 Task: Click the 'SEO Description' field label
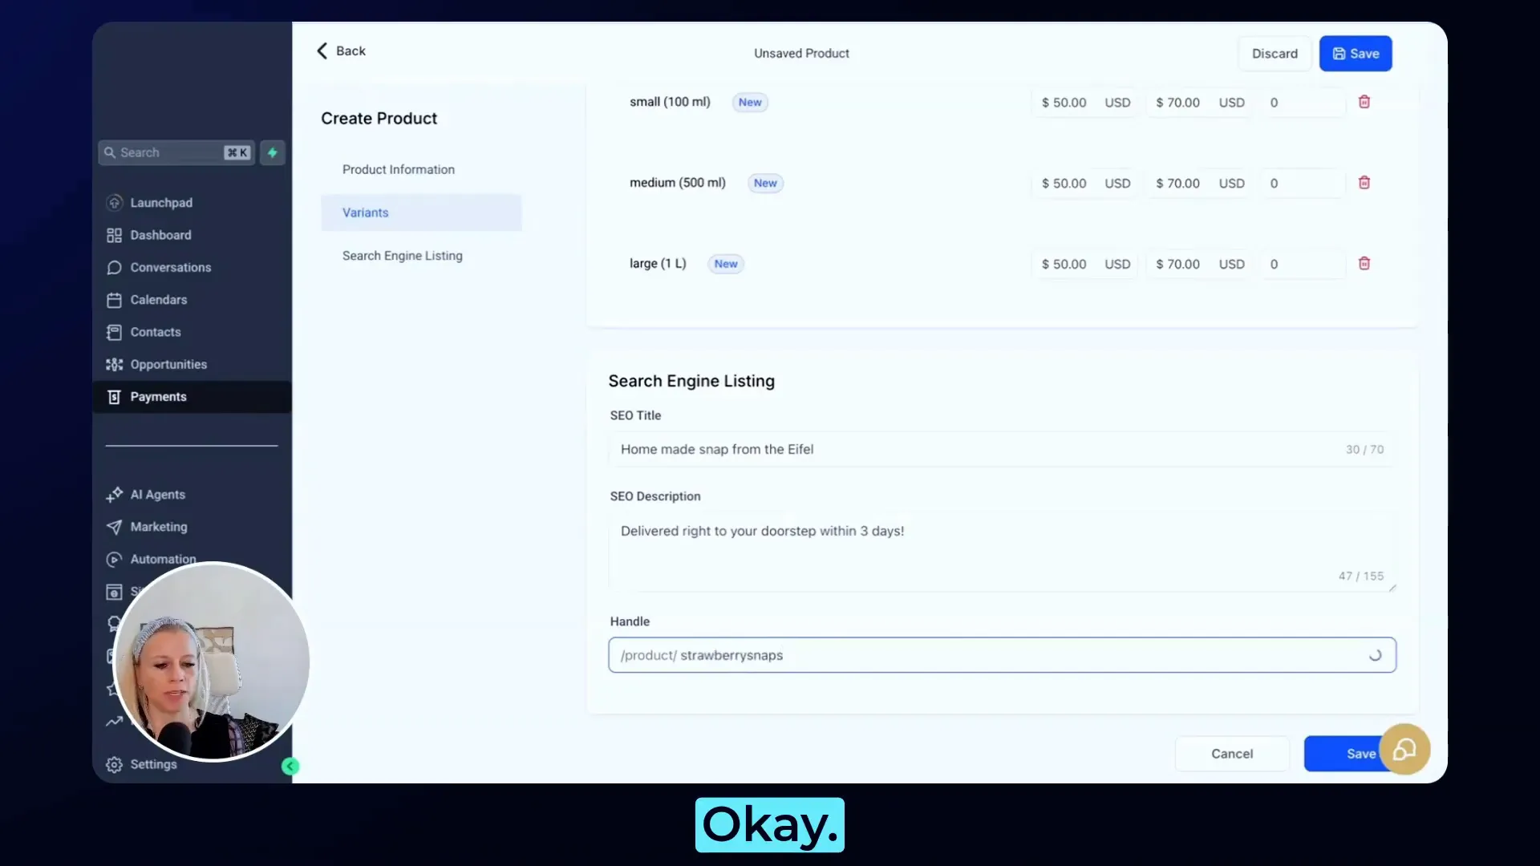click(x=655, y=496)
